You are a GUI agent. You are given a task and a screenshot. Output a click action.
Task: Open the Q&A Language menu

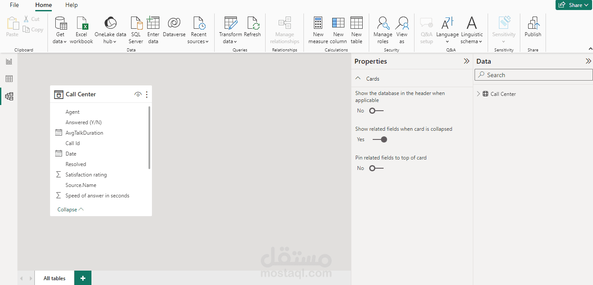coord(448,30)
